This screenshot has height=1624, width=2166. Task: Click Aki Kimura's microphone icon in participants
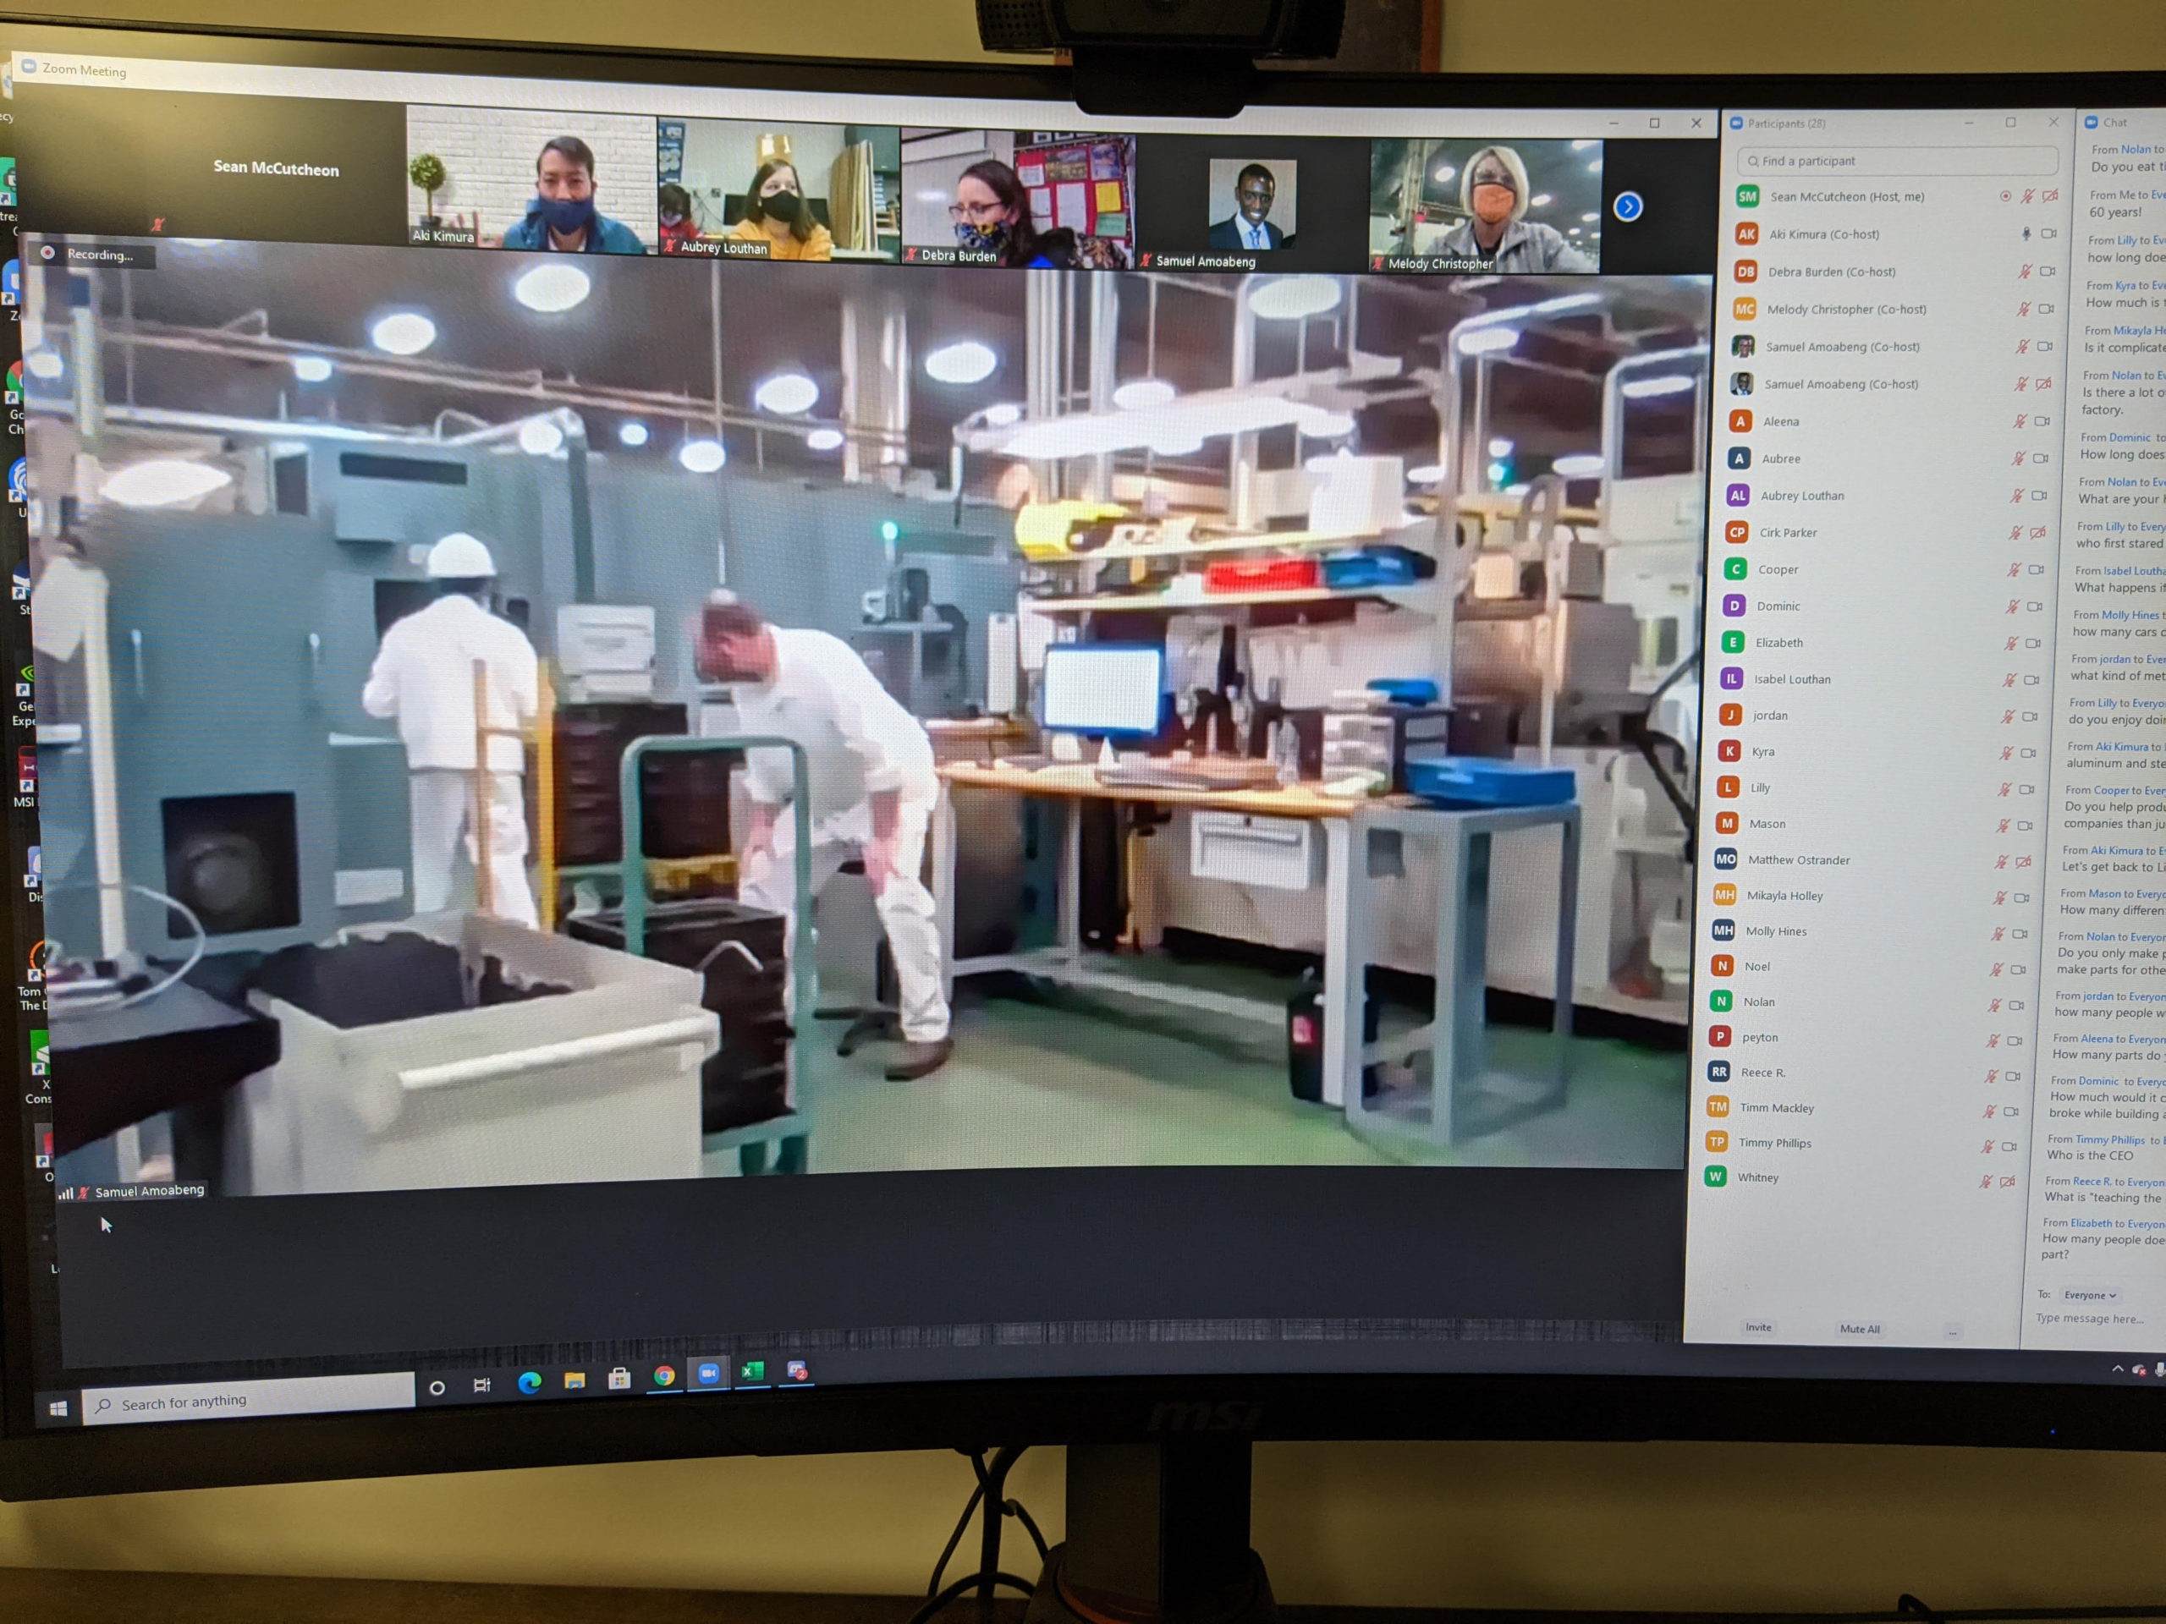pyautogui.click(x=2026, y=234)
